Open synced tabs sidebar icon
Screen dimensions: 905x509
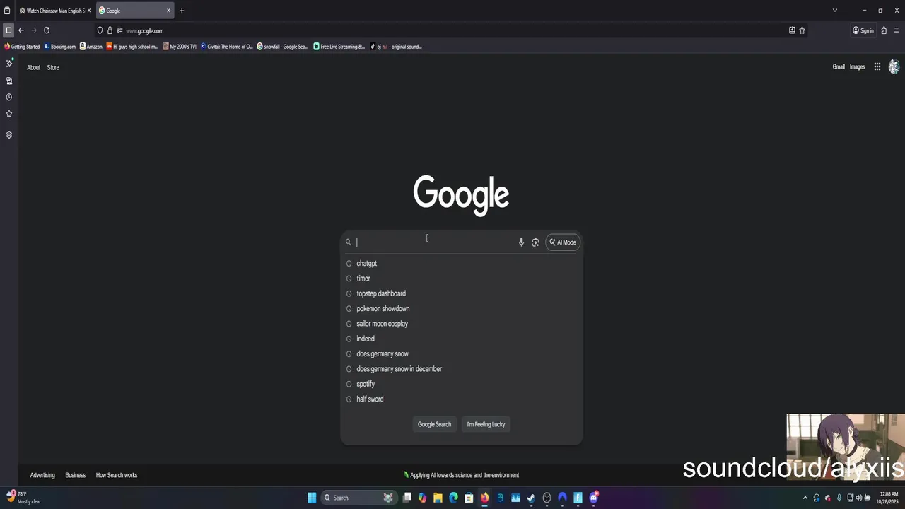coord(9,81)
